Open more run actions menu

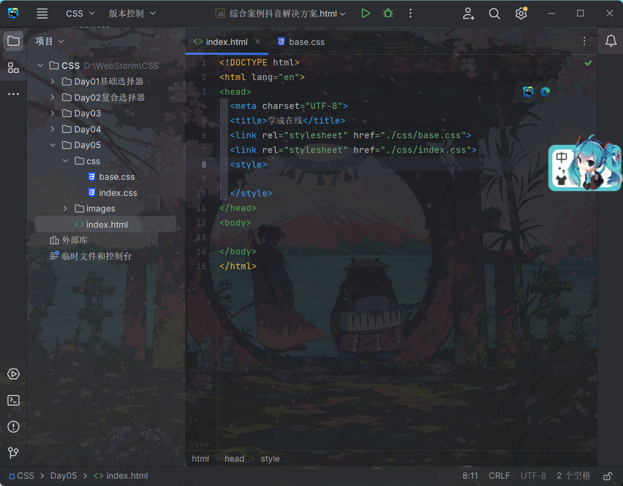[x=410, y=14]
